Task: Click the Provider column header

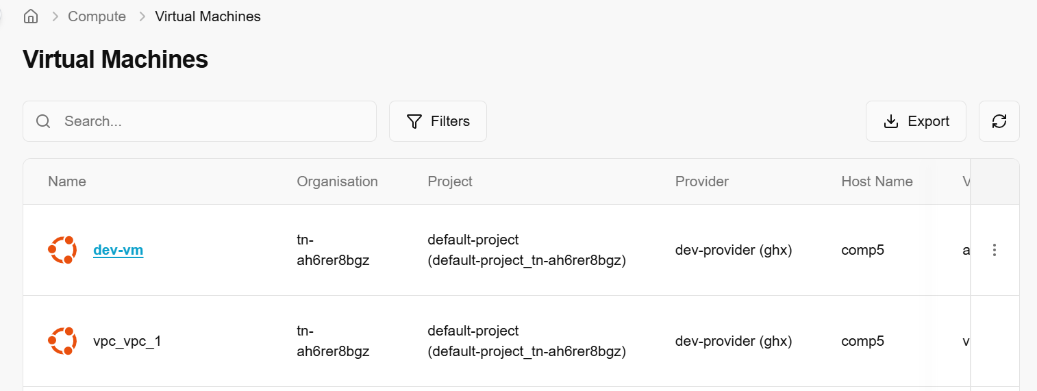Action: tap(702, 181)
